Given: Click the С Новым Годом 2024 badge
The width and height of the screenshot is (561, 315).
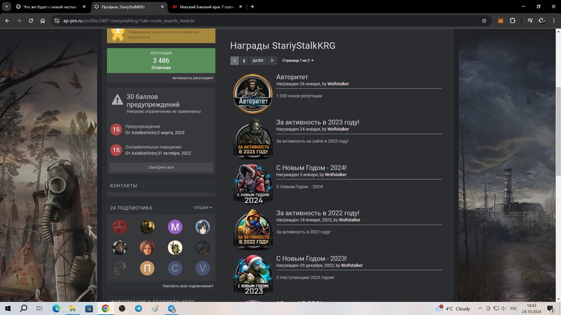Looking at the screenshot, I should click(253, 184).
